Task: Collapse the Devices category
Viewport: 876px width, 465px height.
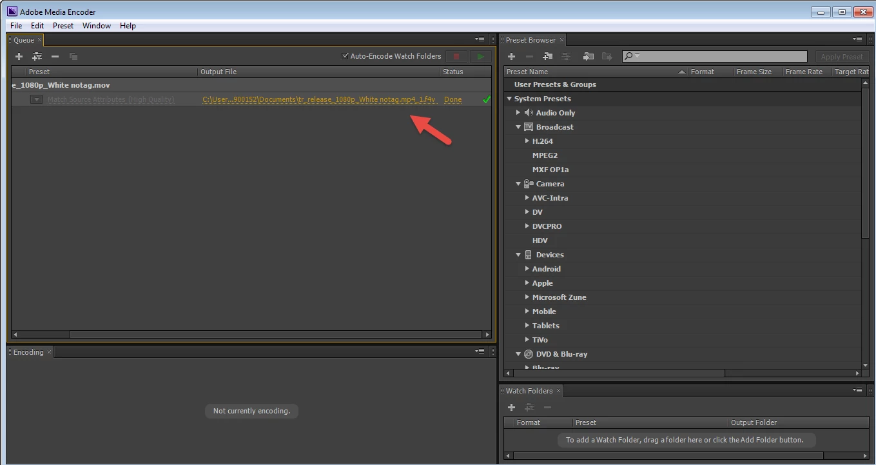Action: tap(518, 255)
